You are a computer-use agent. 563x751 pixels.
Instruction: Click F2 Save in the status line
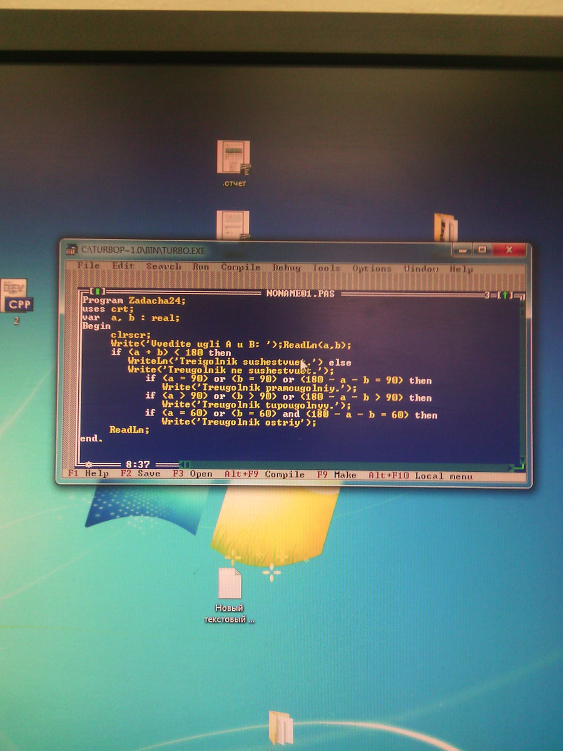click(x=140, y=474)
